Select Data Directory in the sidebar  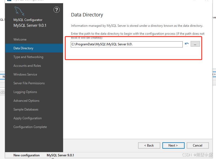tap(24, 48)
